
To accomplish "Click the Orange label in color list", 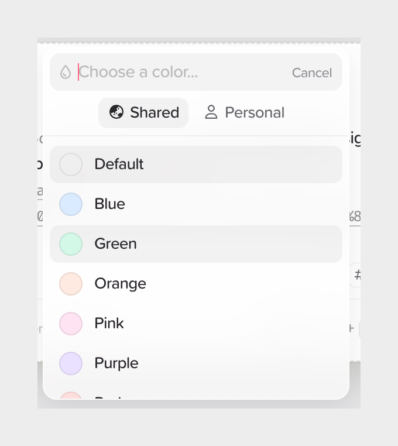I will point(120,284).
